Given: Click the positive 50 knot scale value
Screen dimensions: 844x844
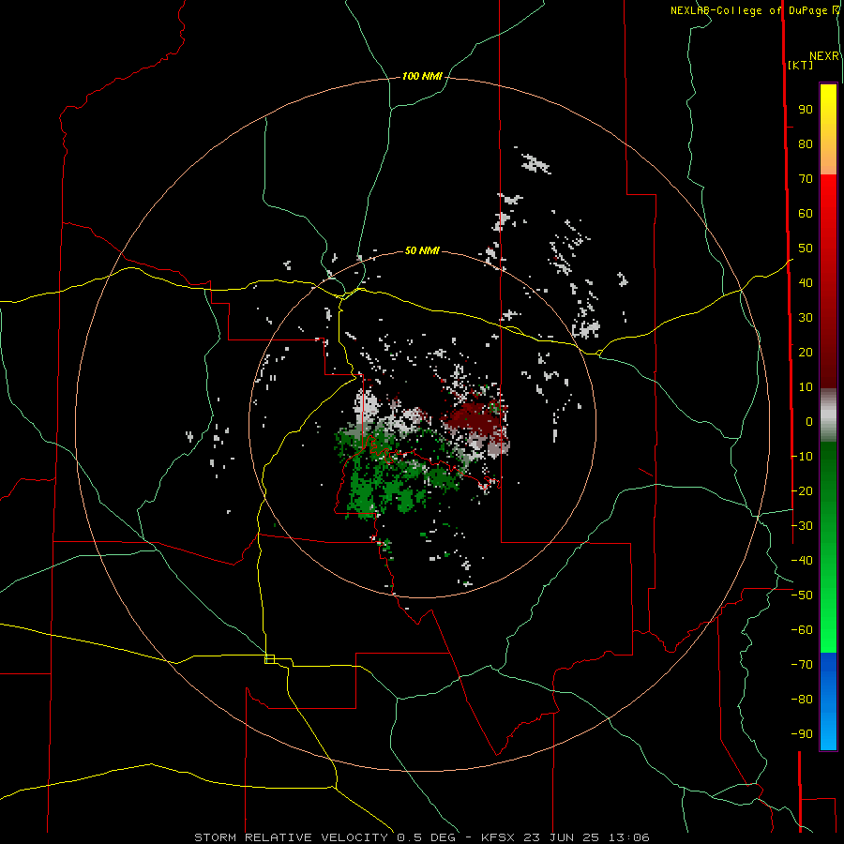Looking at the screenshot, I should pyautogui.click(x=806, y=249).
